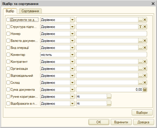Clear the Склад value field

pos(145,83)
